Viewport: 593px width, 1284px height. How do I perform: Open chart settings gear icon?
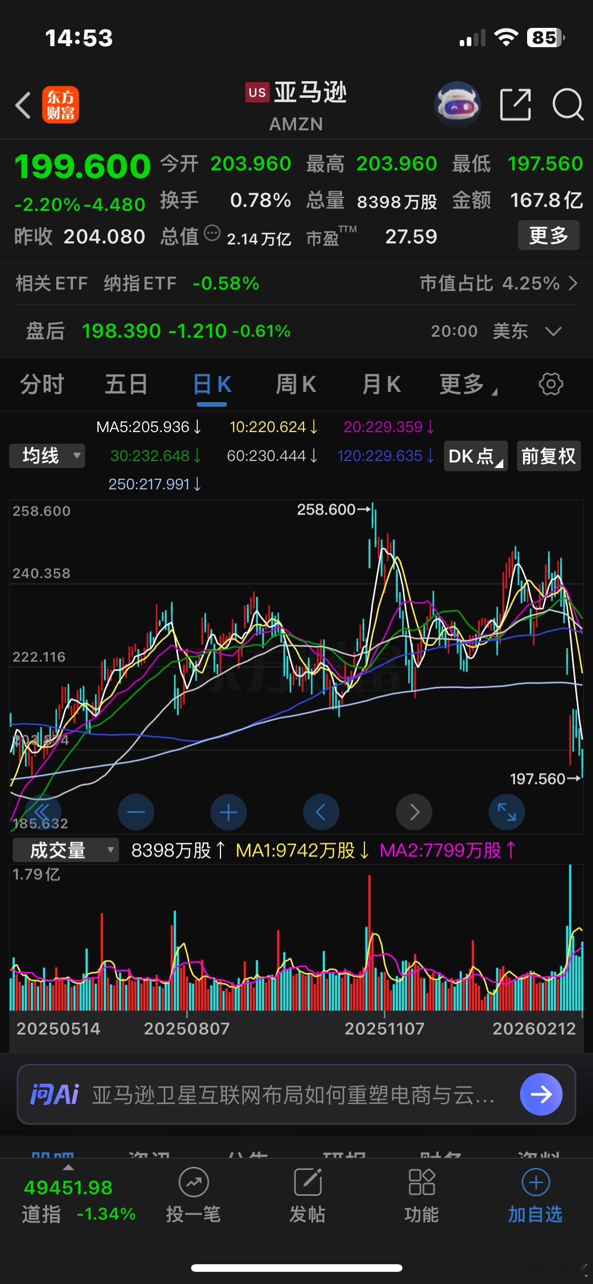click(x=551, y=384)
